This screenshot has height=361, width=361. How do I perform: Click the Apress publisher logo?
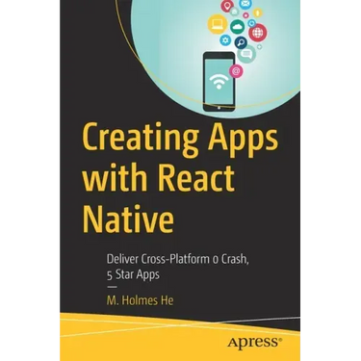pyautogui.click(x=255, y=342)
